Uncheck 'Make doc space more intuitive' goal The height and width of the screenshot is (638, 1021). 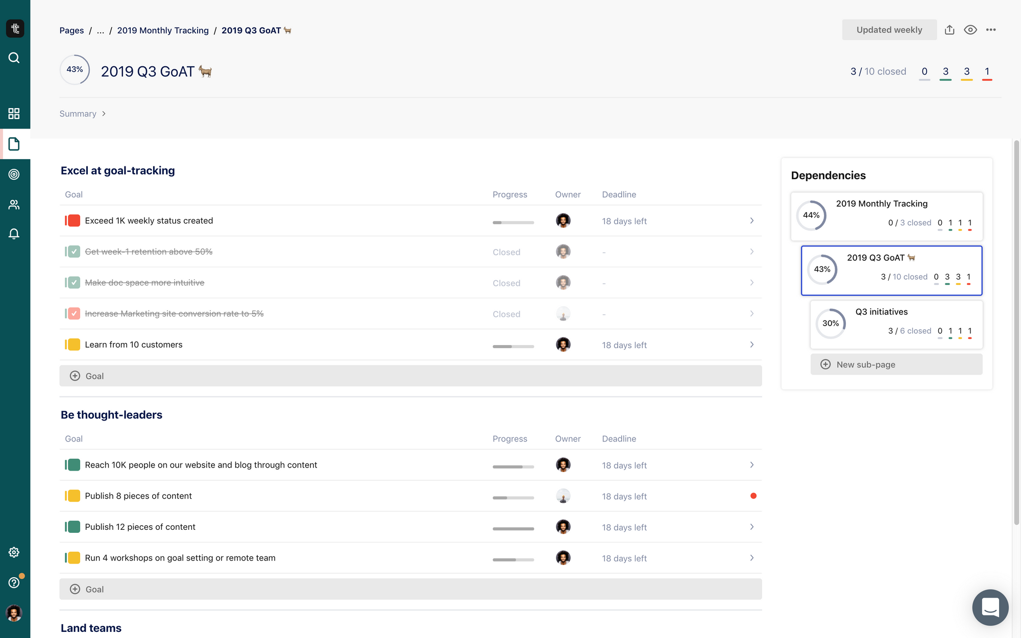pyautogui.click(x=74, y=283)
